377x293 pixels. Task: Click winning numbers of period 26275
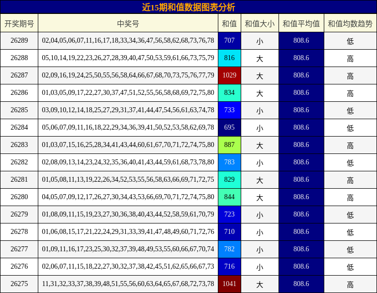(128, 284)
